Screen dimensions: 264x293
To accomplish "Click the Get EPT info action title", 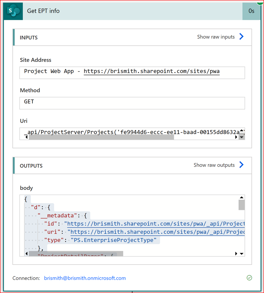I will (x=43, y=11).
